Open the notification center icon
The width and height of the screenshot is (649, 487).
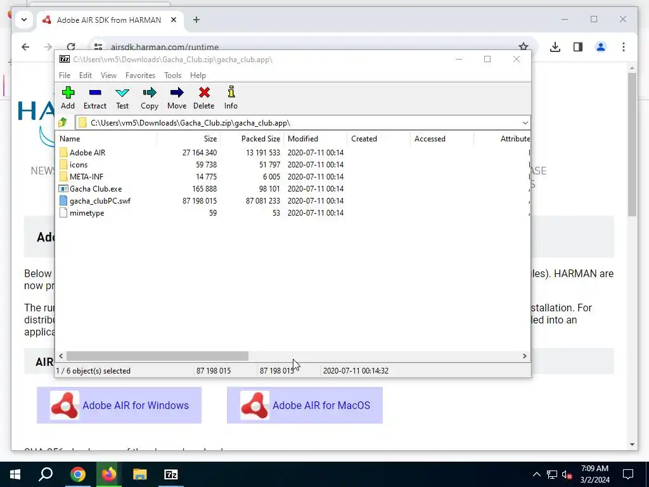click(x=628, y=474)
